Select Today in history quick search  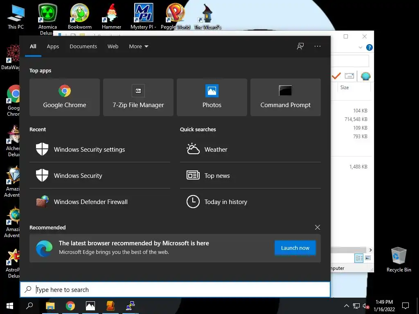(x=250, y=202)
